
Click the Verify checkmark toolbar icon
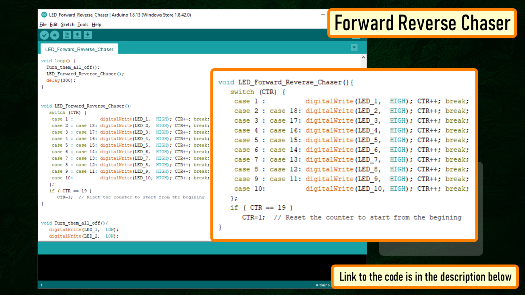44,35
